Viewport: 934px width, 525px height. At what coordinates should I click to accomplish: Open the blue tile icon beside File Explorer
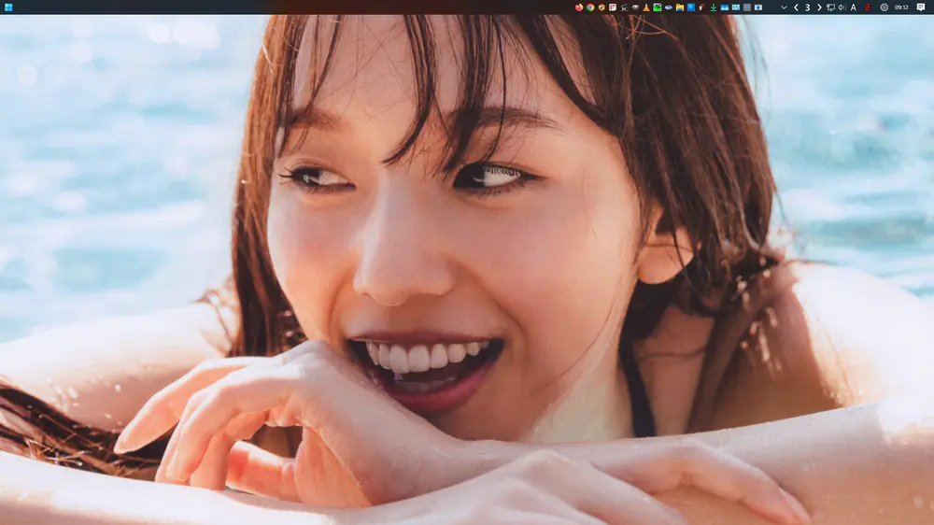pos(691,7)
